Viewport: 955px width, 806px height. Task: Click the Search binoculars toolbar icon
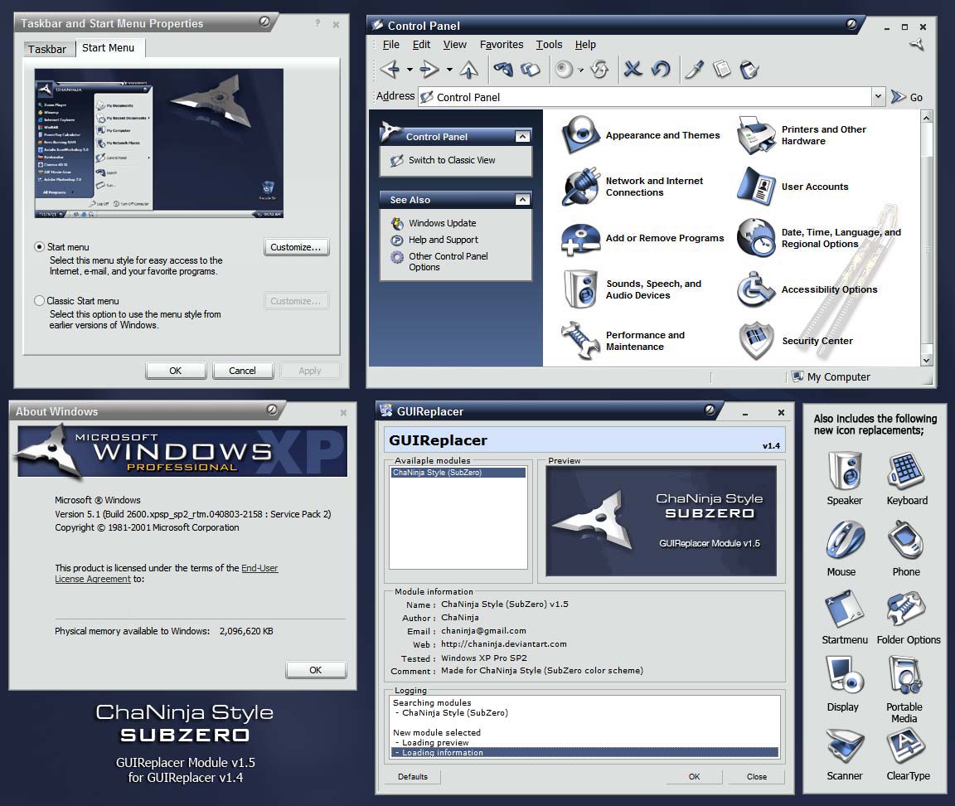click(503, 70)
